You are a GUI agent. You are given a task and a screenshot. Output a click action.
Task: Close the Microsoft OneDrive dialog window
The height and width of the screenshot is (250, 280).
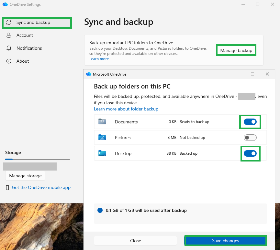click(x=267, y=74)
